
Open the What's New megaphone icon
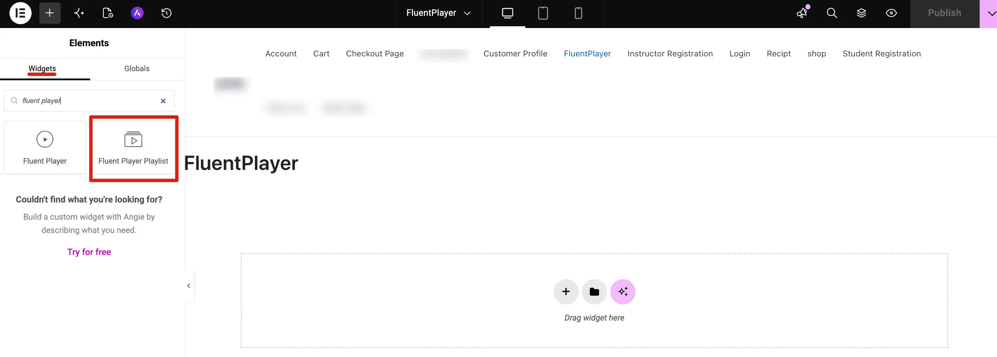(x=802, y=13)
